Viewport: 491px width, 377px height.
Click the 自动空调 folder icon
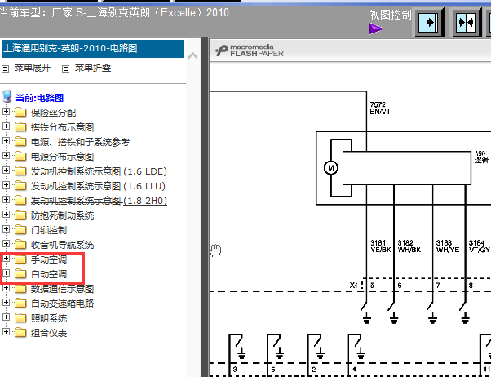click(x=20, y=273)
